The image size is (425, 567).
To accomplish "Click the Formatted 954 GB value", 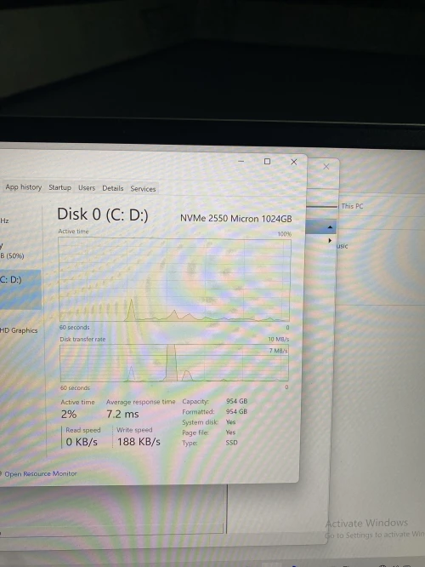I will point(237,411).
